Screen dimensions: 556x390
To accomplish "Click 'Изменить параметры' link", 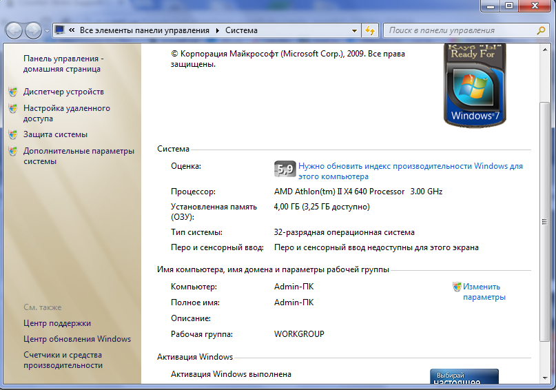I will [x=484, y=291].
